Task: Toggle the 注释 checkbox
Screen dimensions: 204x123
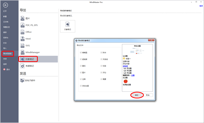Action: pos(81,79)
